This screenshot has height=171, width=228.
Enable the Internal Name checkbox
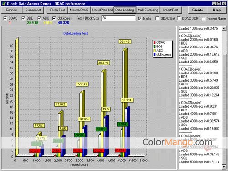coord(203,18)
